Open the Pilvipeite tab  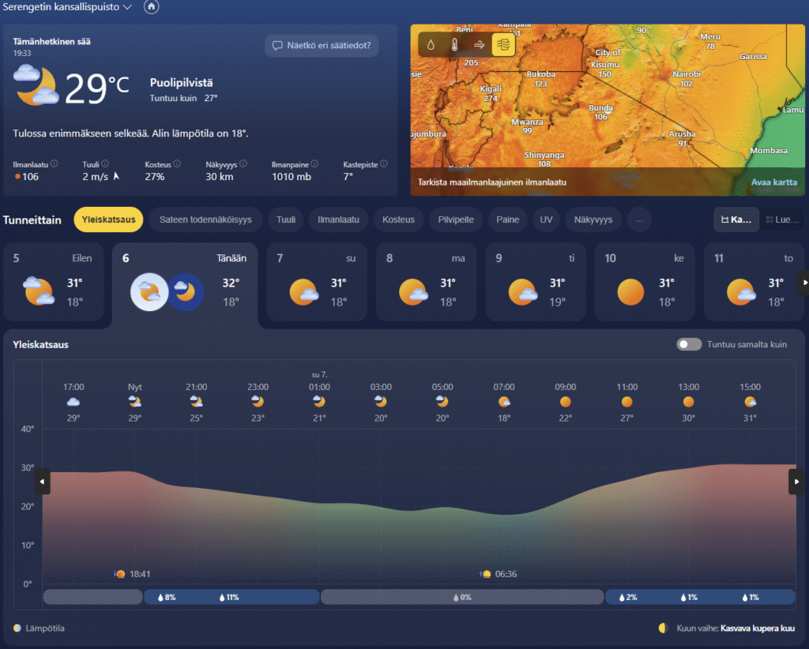coord(457,219)
